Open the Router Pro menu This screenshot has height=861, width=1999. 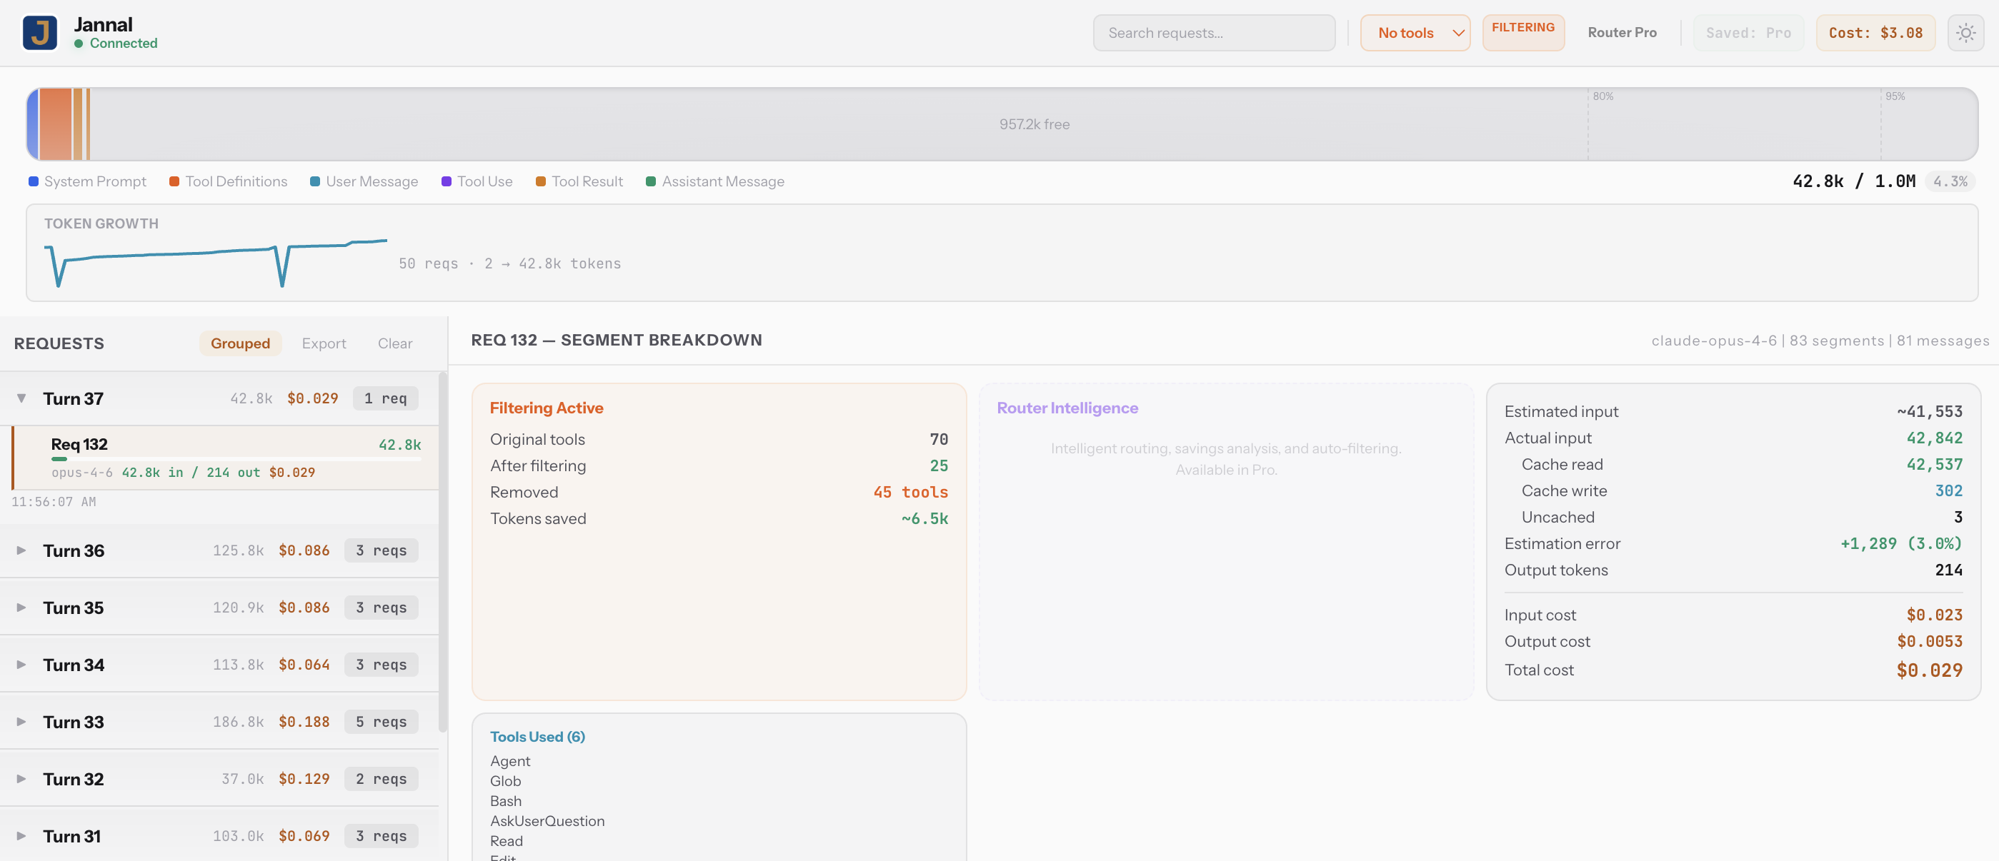click(x=1621, y=33)
